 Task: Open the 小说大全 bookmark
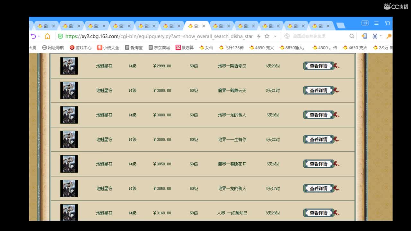[108, 47]
